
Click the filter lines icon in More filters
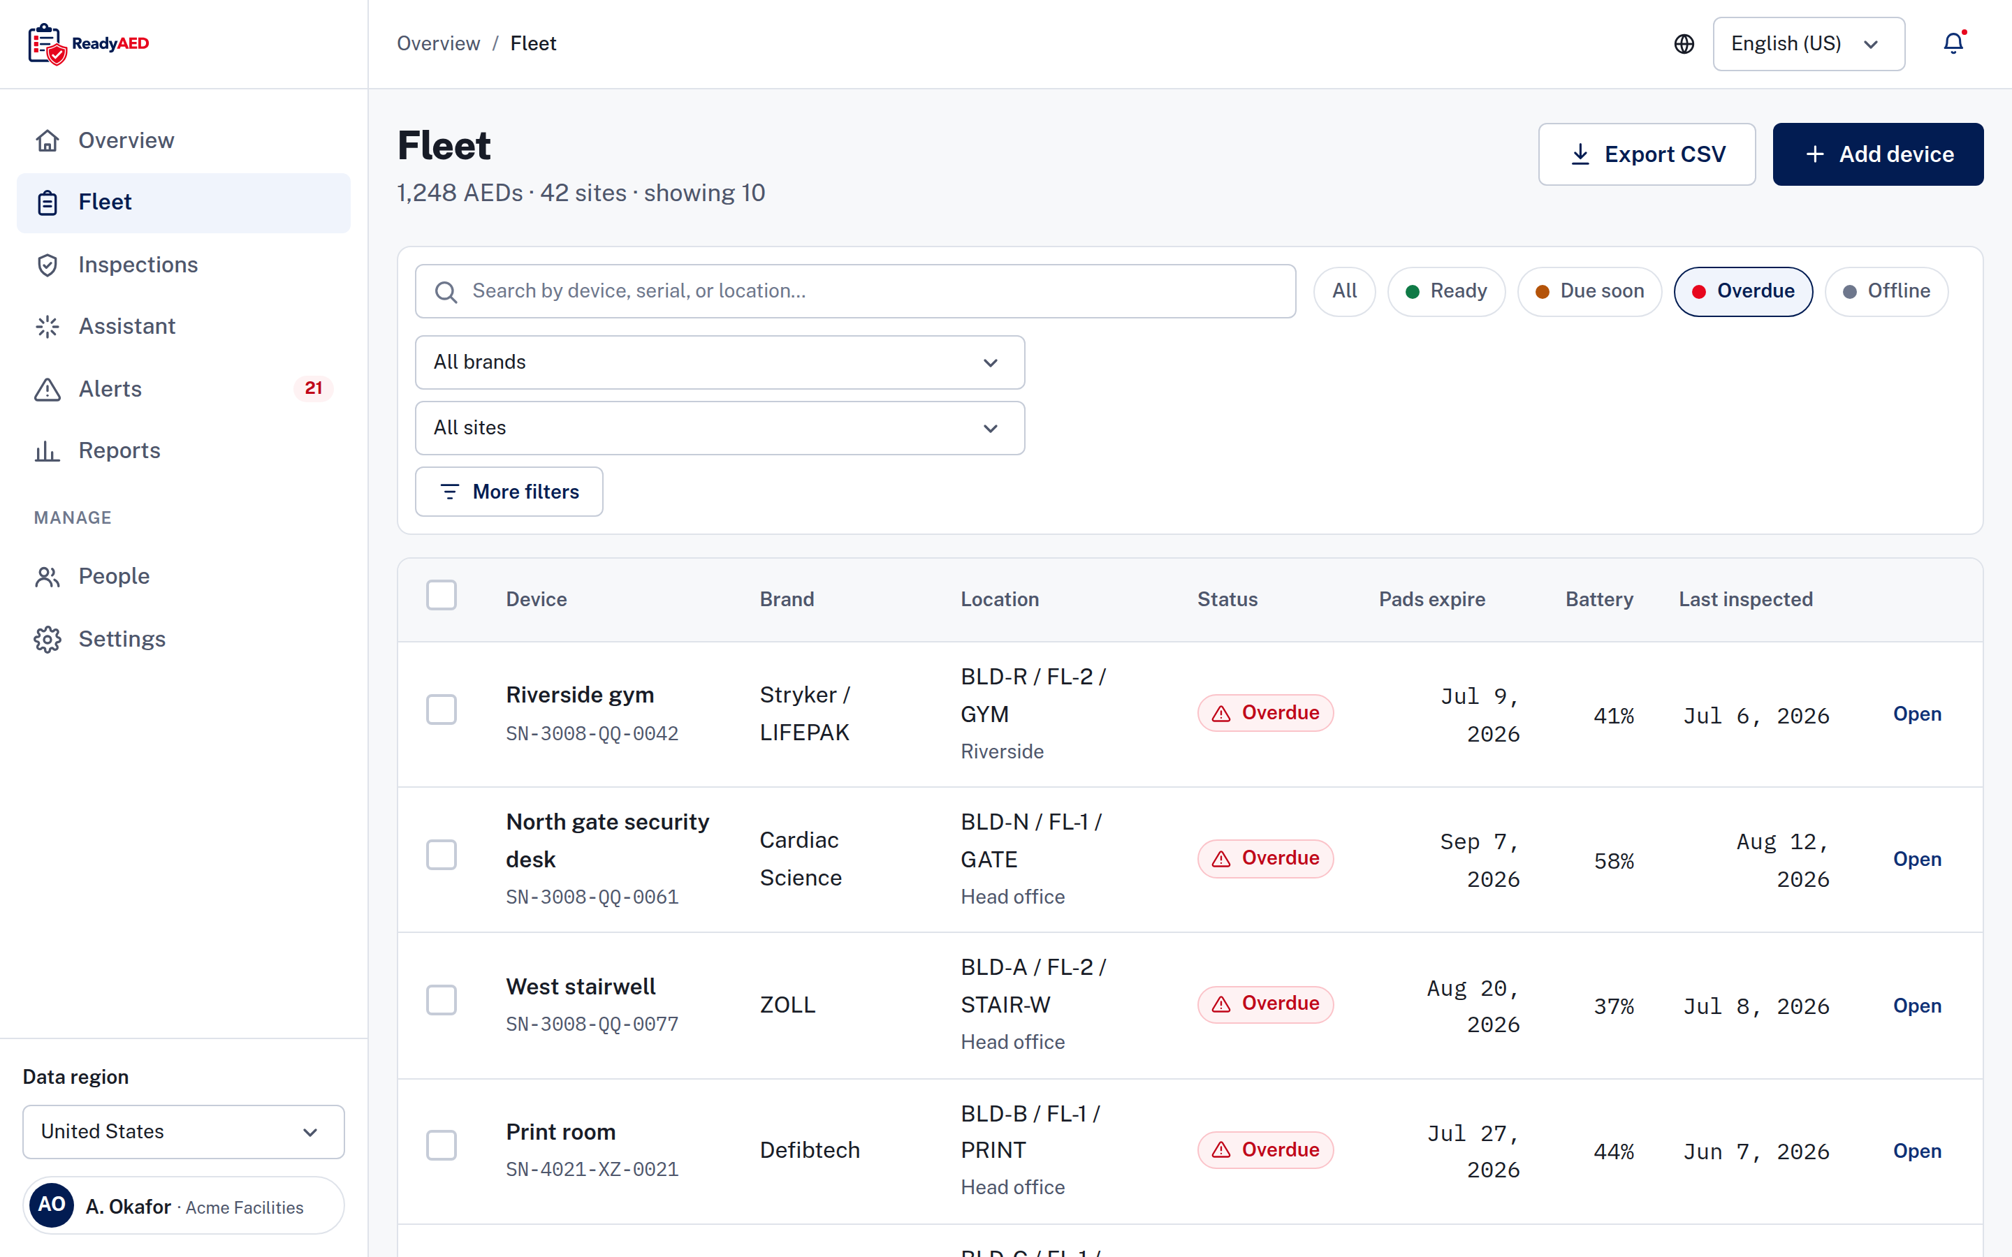tap(450, 492)
